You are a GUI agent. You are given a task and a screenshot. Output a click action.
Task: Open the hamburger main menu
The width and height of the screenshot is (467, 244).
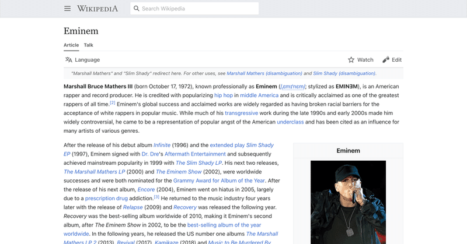tap(67, 9)
